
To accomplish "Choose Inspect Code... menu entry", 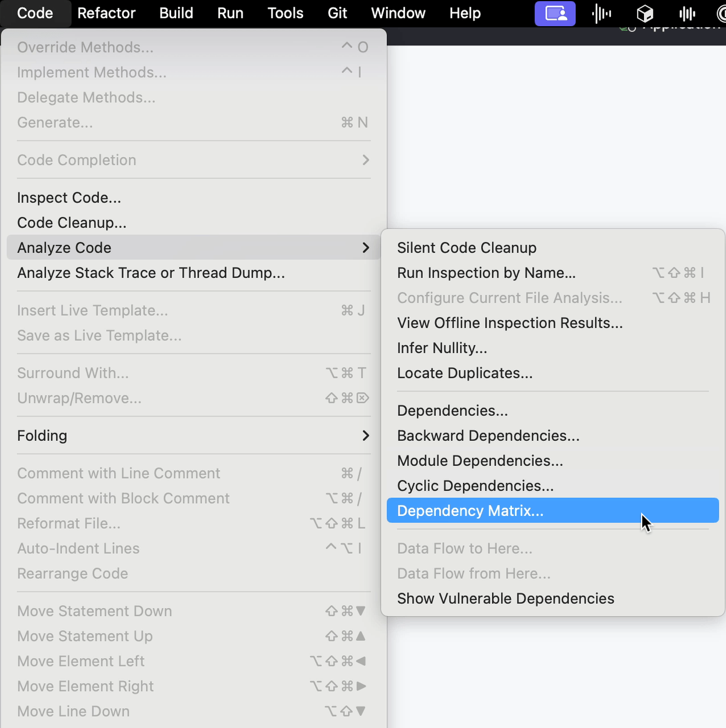I will tap(69, 198).
